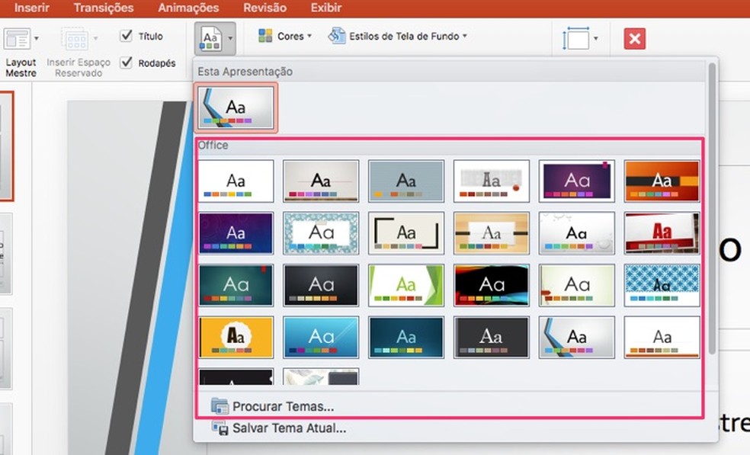The width and height of the screenshot is (750, 455).
Task: Select the light green theme with red ribbon
Action: click(576, 285)
